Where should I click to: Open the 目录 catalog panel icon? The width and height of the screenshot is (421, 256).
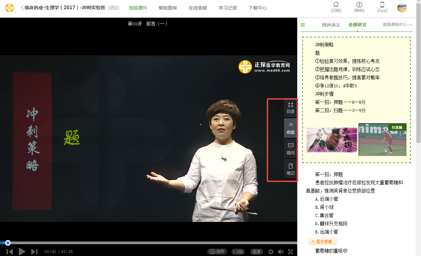tap(290, 108)
